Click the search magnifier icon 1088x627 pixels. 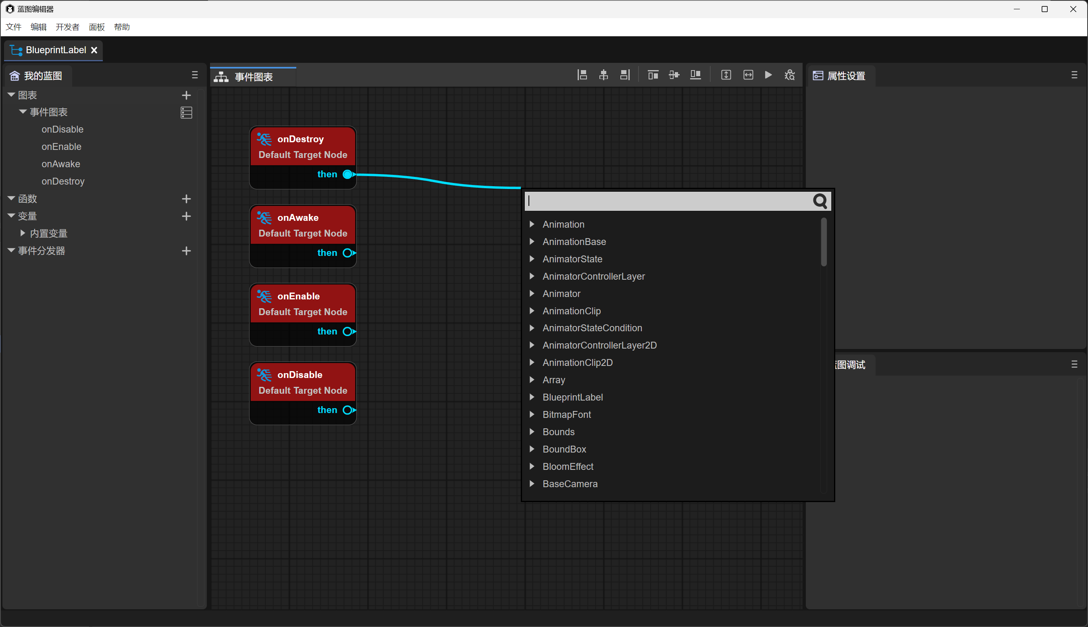(820, 201)
